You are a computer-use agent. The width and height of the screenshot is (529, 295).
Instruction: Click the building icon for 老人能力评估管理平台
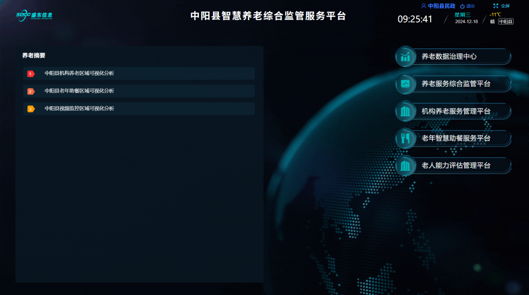(405, 165)
